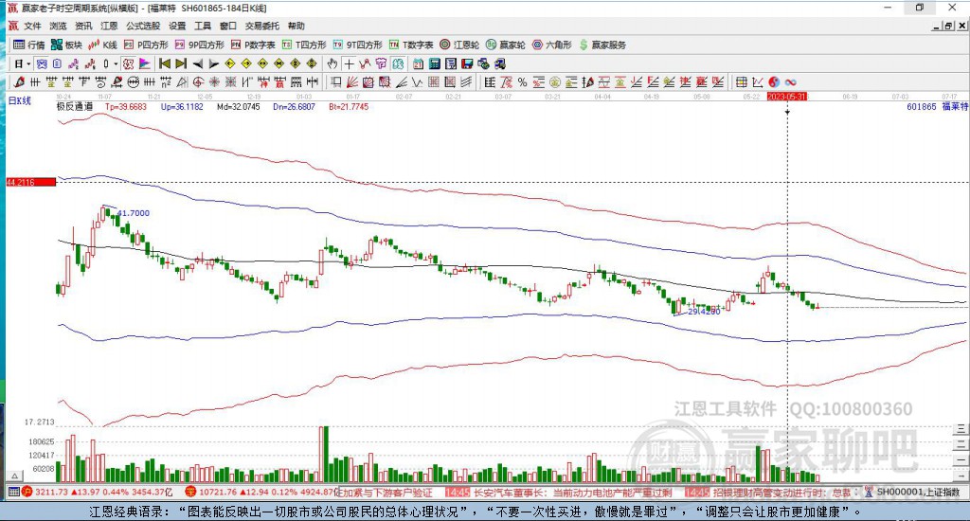Viewport: 970px width, 521px height.
Task: Click the 极反通道 indicator label
Action: click(75, 106)
